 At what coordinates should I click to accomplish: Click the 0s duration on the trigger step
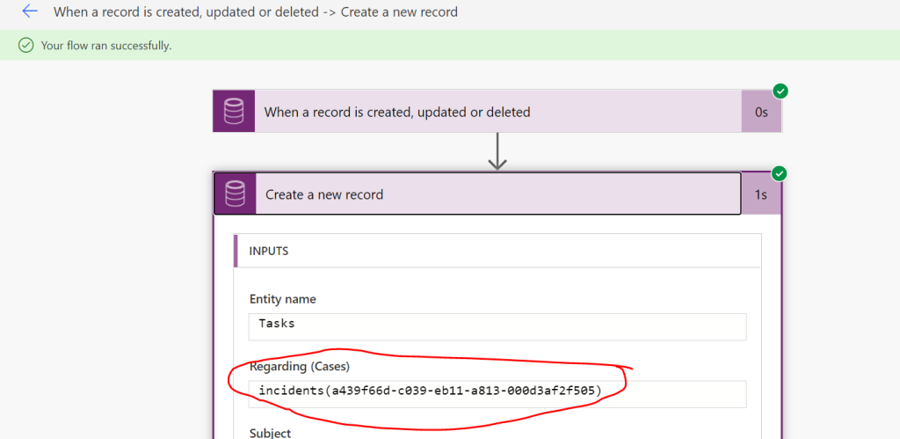(x=760, y=112)
